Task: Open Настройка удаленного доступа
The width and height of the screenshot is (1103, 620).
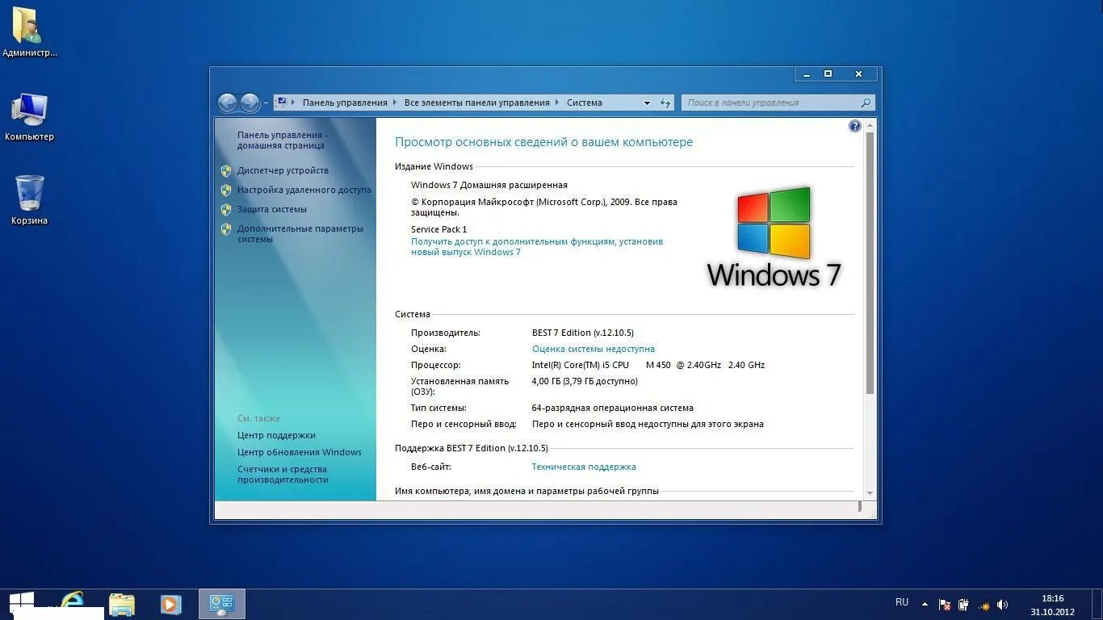Action: pos(304,190)
